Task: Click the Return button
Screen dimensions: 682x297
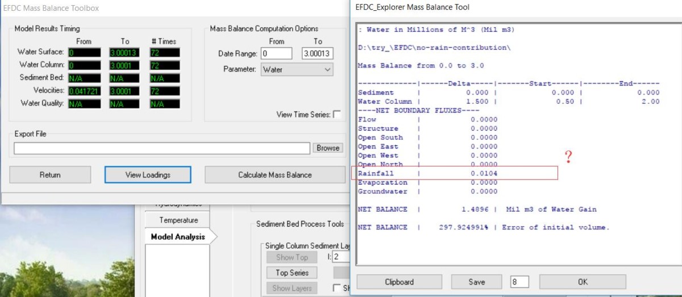Action: pos(50,175)
